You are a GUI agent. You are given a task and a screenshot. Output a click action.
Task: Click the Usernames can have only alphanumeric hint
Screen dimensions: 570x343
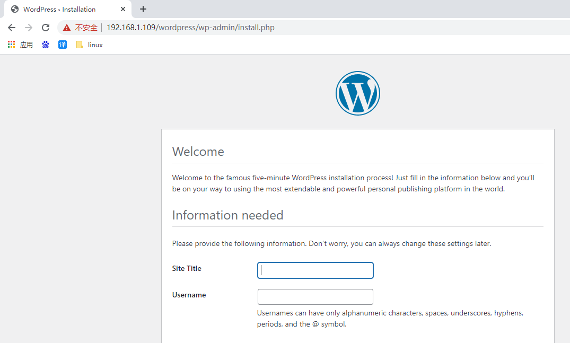390,319
